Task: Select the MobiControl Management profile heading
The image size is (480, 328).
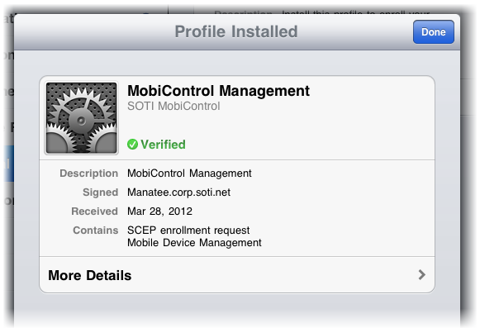Action: pos(218,91)
